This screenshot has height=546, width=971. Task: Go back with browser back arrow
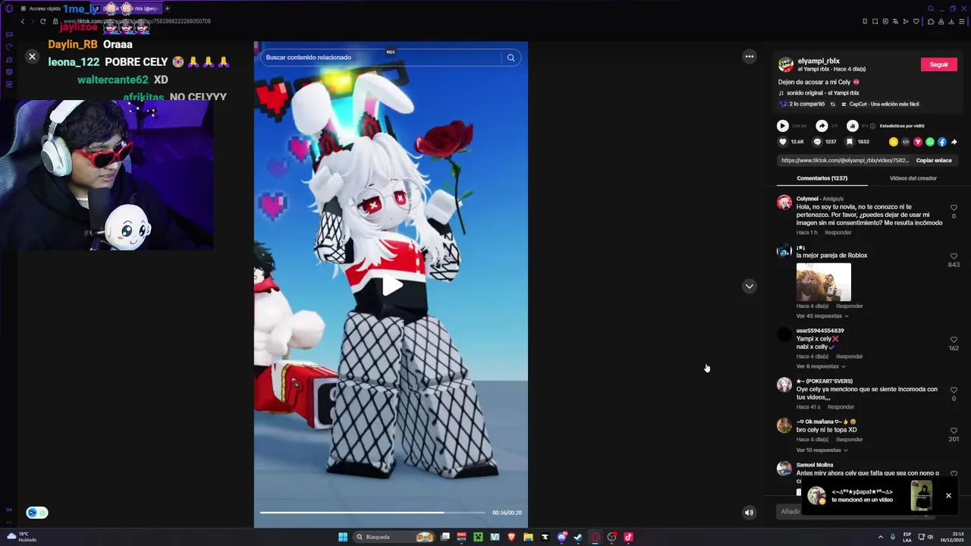point(23,21)
